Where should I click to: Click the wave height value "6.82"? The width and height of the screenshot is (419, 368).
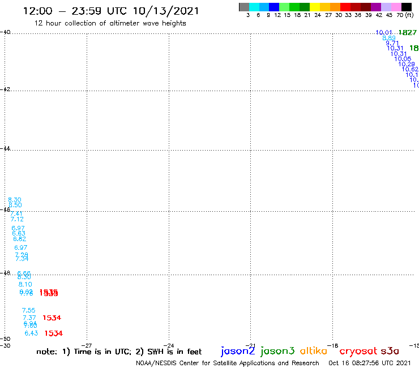pyautogui.click(x=20, y=239)
